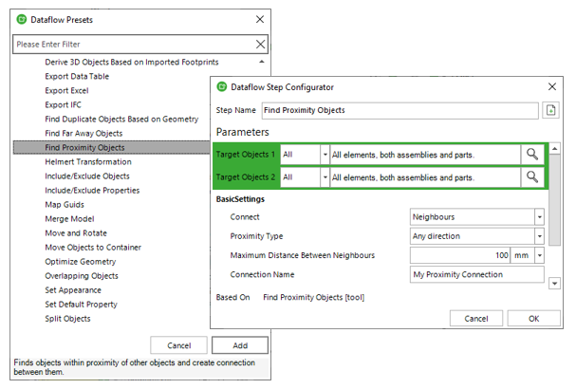Click the Step Name input field
576x389 pixels.
[x=399, y=110]
